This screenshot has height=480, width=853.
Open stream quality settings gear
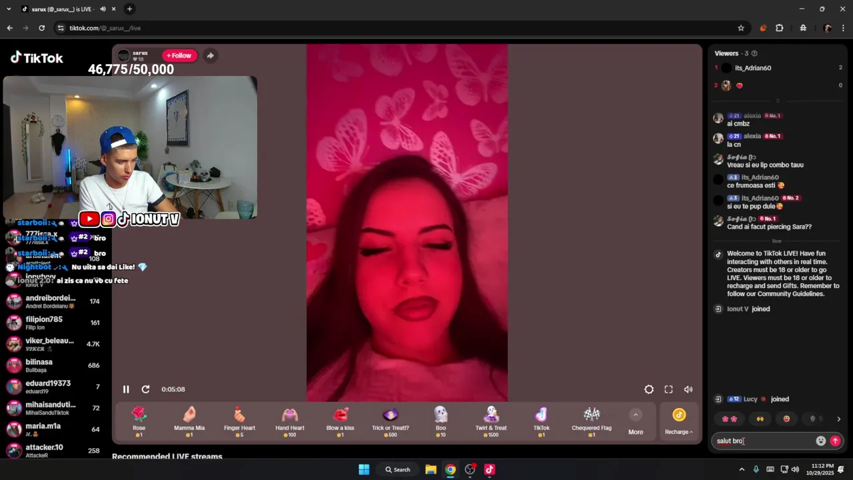649,389
